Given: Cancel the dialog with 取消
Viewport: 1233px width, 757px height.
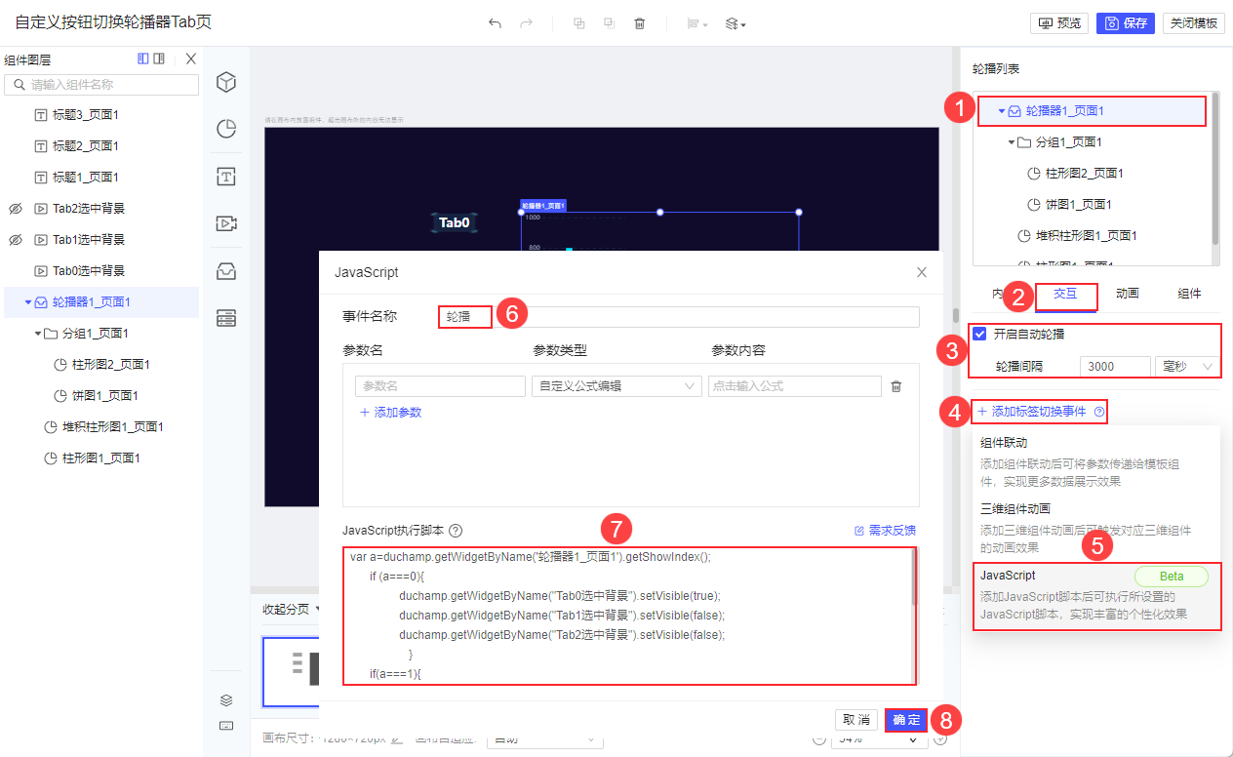Looking at the screenshot, I should (856, 720).
